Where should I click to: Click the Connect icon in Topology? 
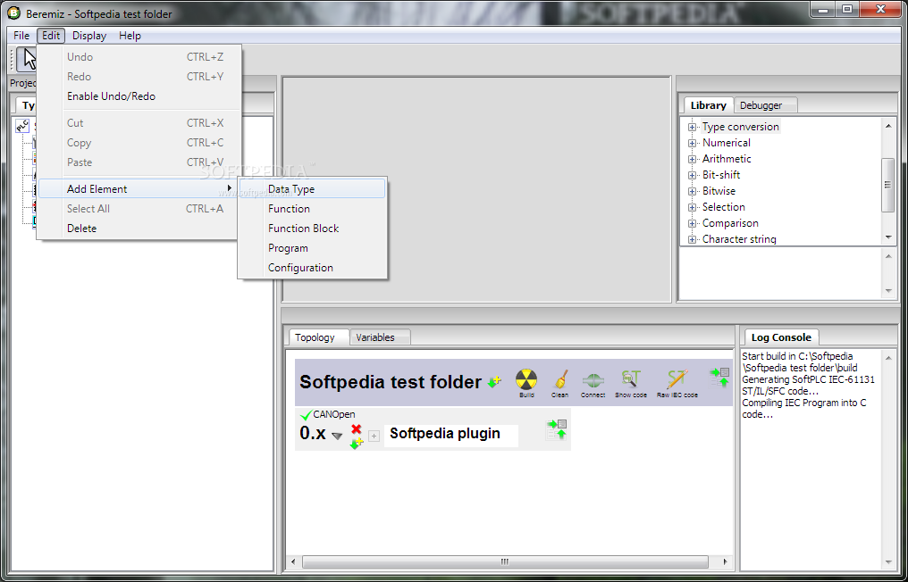[x=593, y=380]
